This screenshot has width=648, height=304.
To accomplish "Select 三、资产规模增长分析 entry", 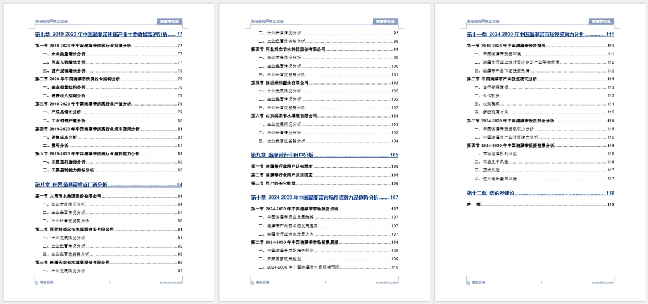I will tap(112, 71).
